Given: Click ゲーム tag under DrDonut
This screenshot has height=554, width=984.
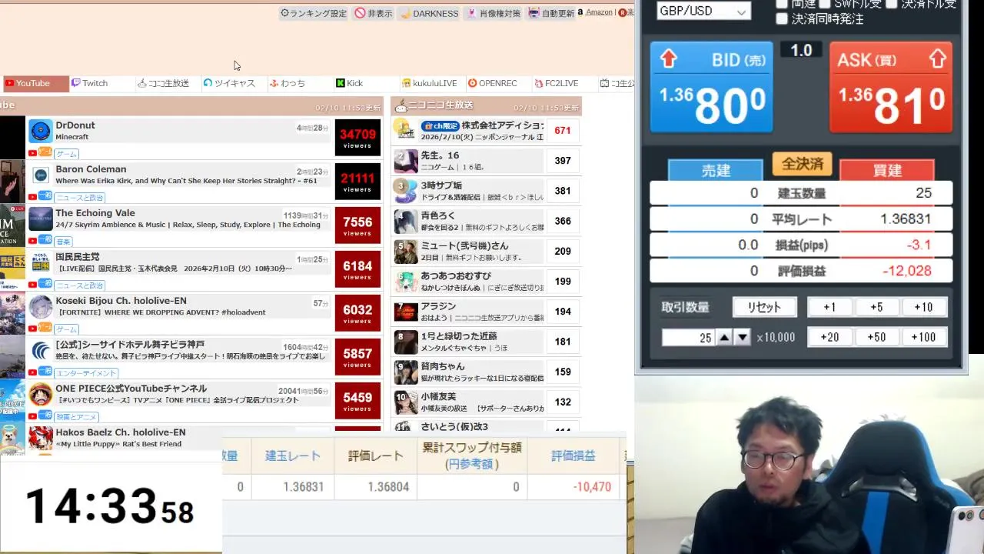Looking at the screenshot, I should click(x=67, y=154).
